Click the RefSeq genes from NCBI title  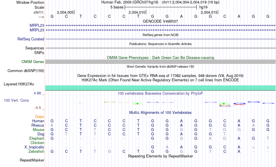(x=160, y=35)
